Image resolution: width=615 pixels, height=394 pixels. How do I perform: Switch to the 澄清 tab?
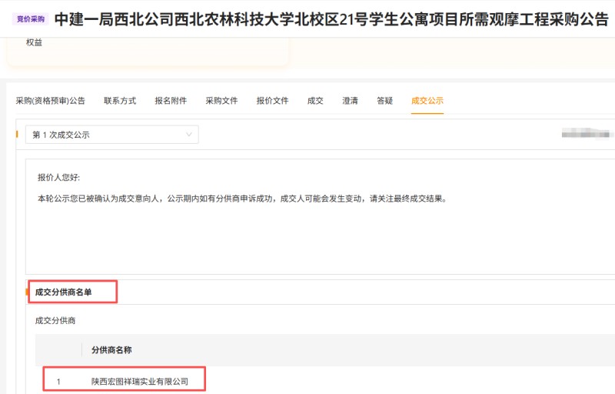[350, 101]
